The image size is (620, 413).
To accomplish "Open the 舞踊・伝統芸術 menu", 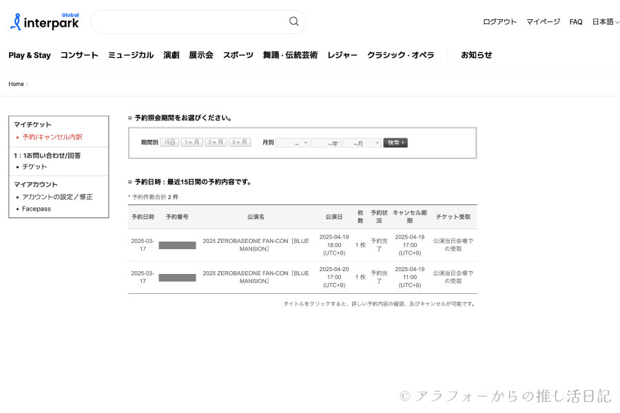I will tap(290, 55).
